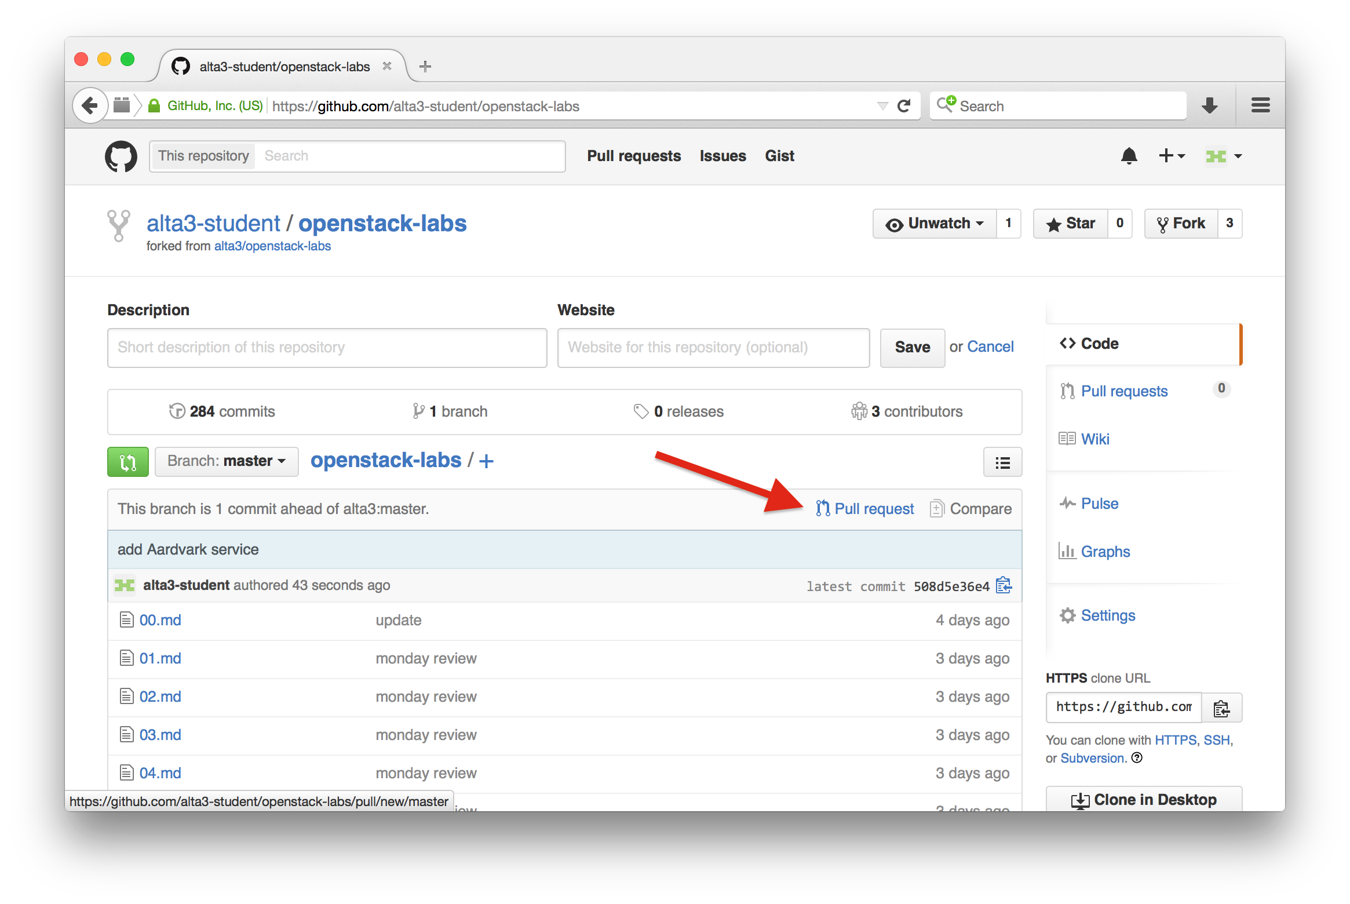Click the green compare and review button

(128, 462)
